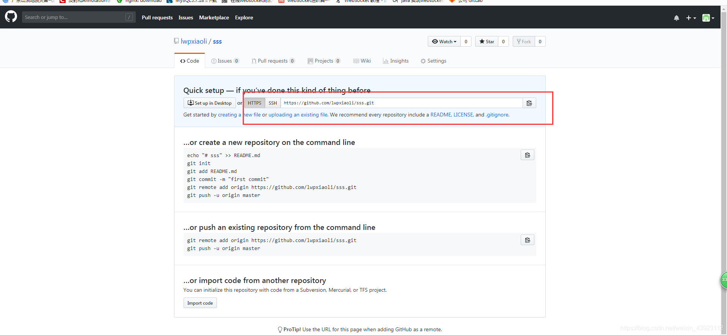This screenshot has width=727, height=335.
Task: Open the README link
Action: pos(441,115)
